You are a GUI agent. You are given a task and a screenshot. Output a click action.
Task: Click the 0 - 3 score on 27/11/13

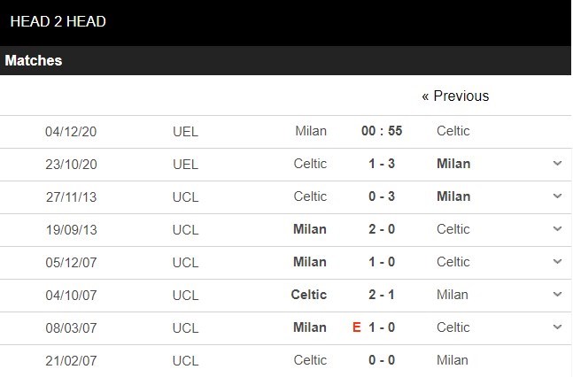click(382, 196)
